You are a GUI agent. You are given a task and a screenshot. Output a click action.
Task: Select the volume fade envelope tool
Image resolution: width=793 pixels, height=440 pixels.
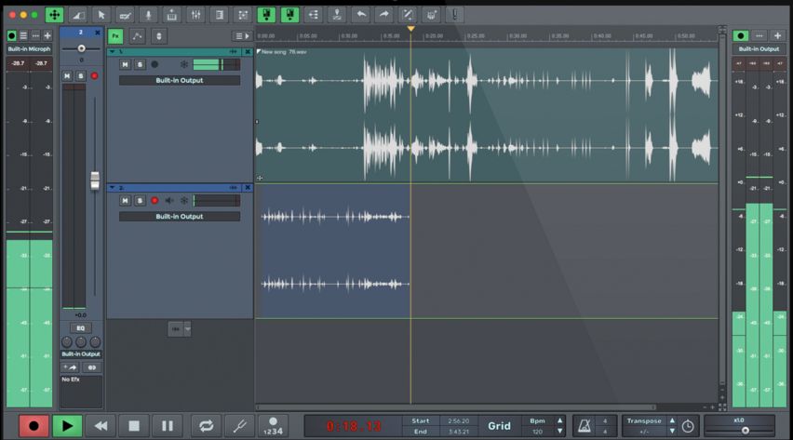click(x=77, y=15)
